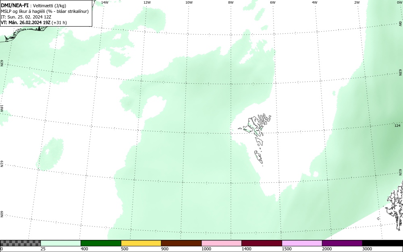Click the legend value "1000"
This screenshot has width=403, height=252.
206,249
